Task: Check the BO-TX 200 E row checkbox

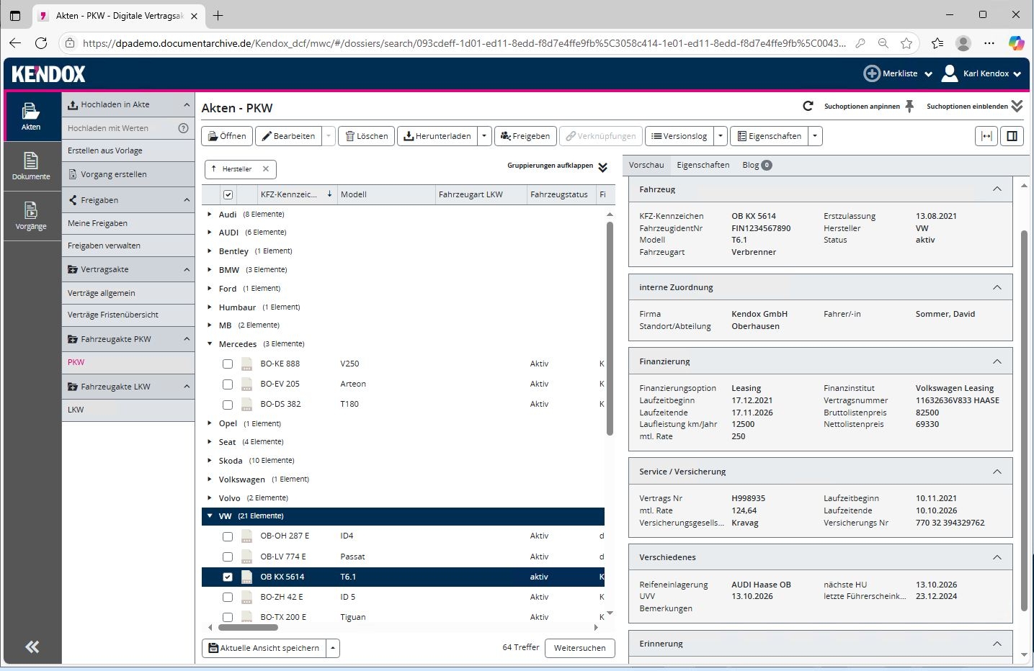Action: (228, 618)
